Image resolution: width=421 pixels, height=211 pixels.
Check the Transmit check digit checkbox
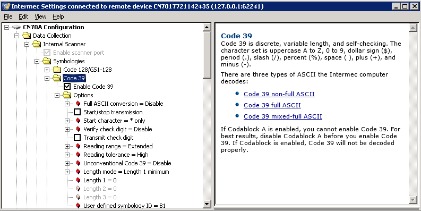pyautogui.click(x=77, y=138)
